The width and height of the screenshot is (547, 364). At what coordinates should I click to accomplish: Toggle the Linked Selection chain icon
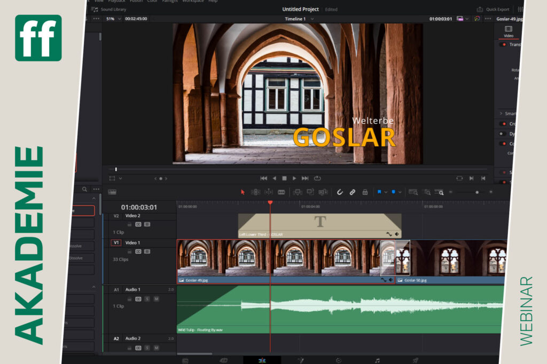coord(353,192)
